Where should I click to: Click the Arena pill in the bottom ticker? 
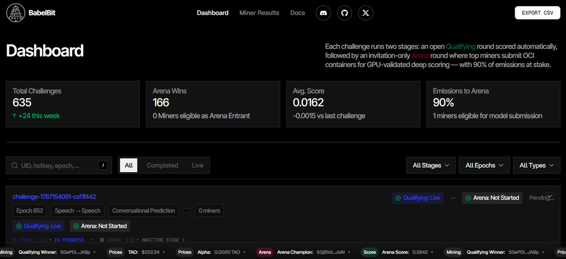265,252
